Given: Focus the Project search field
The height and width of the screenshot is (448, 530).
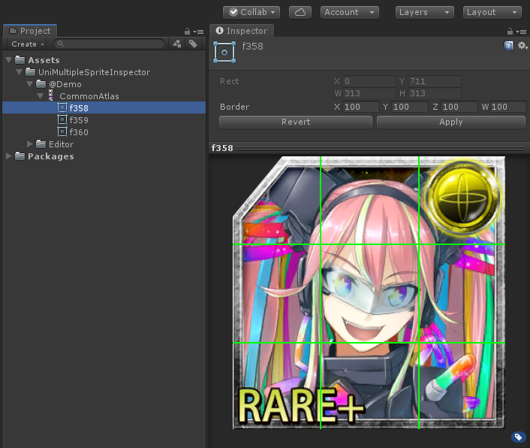Looking at the screenshot, I should (x=109, y=44).
